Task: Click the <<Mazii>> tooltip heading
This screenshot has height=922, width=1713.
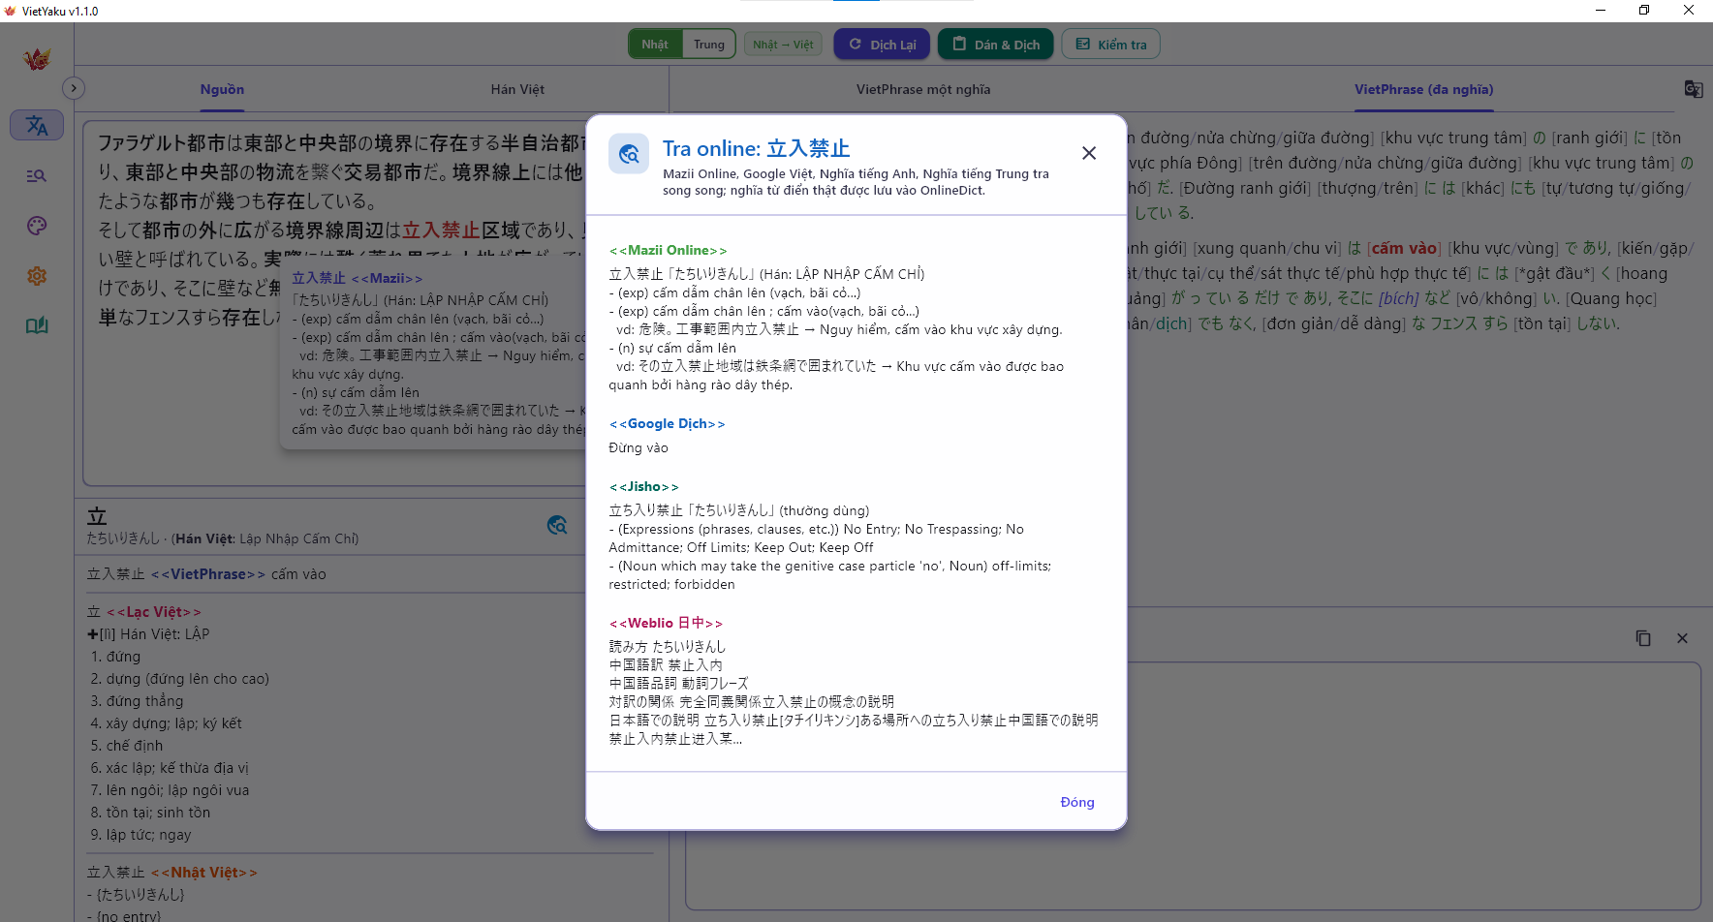Action: (x=387, y=278)
